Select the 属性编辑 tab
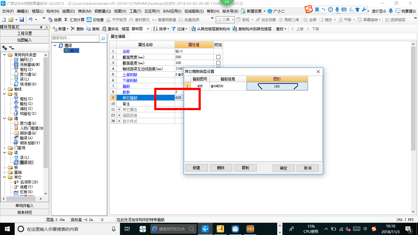 click(118, 36)
